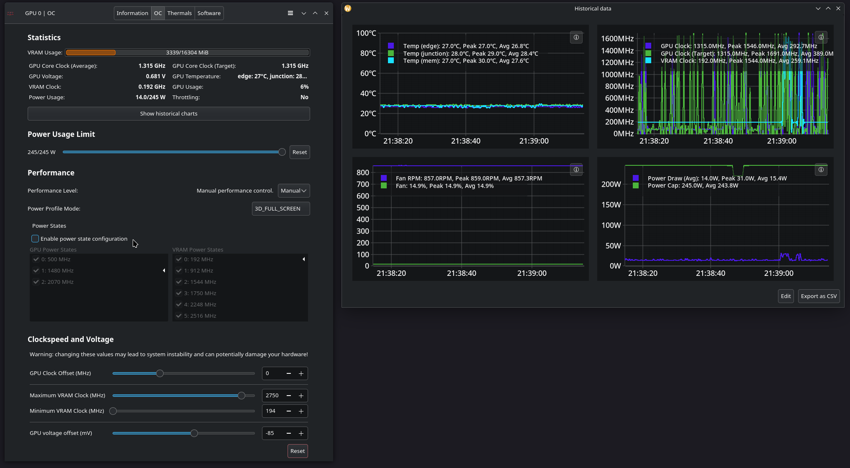Open the hamburger menu in GPU window
The height and width of the screenshot is (468, 850).
[290, 13]
